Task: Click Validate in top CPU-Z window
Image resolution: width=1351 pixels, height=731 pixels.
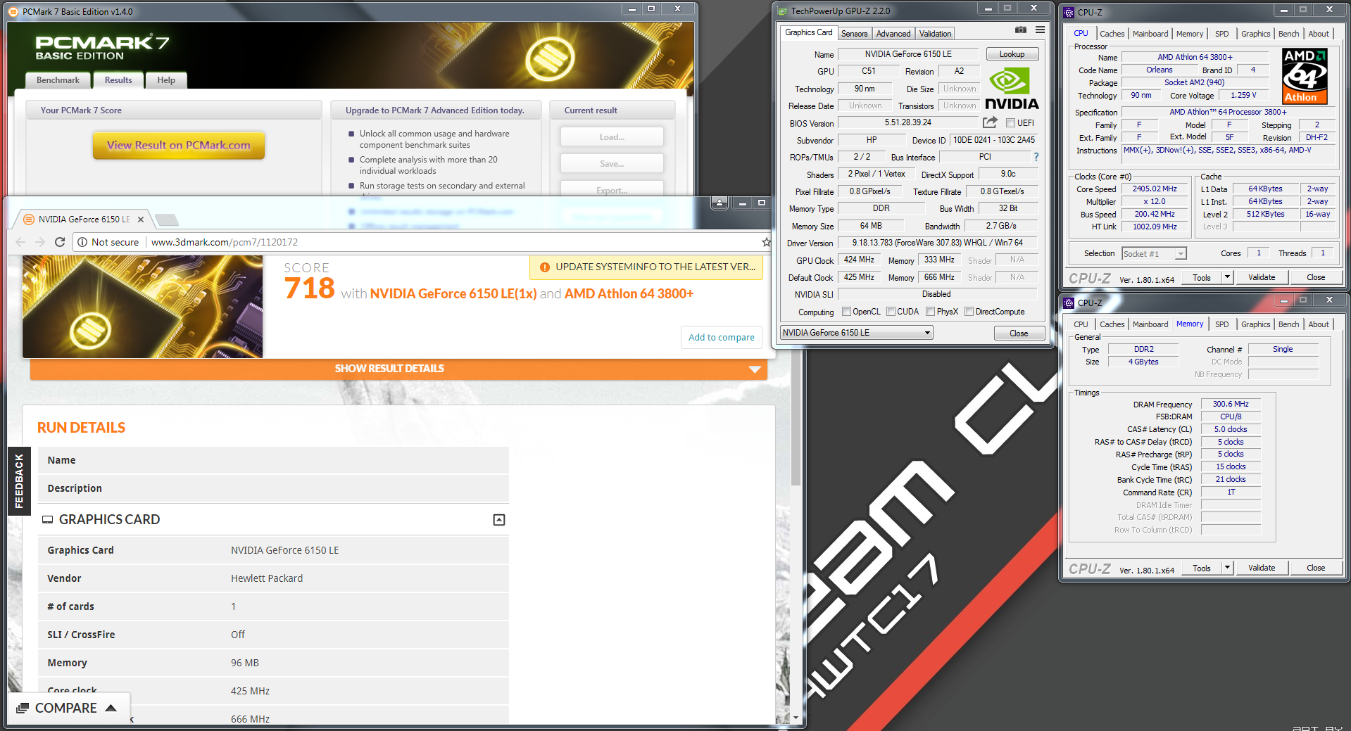Action: tap(1262, 277)
